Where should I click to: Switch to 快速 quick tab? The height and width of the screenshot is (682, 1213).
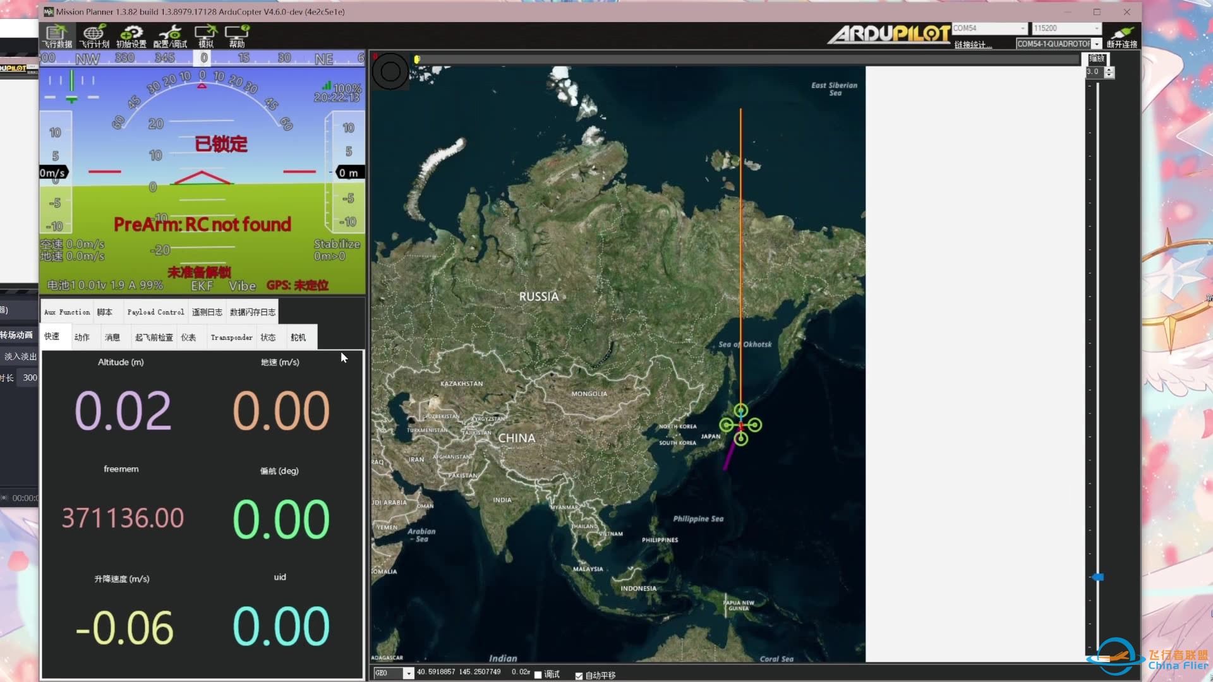52,337
